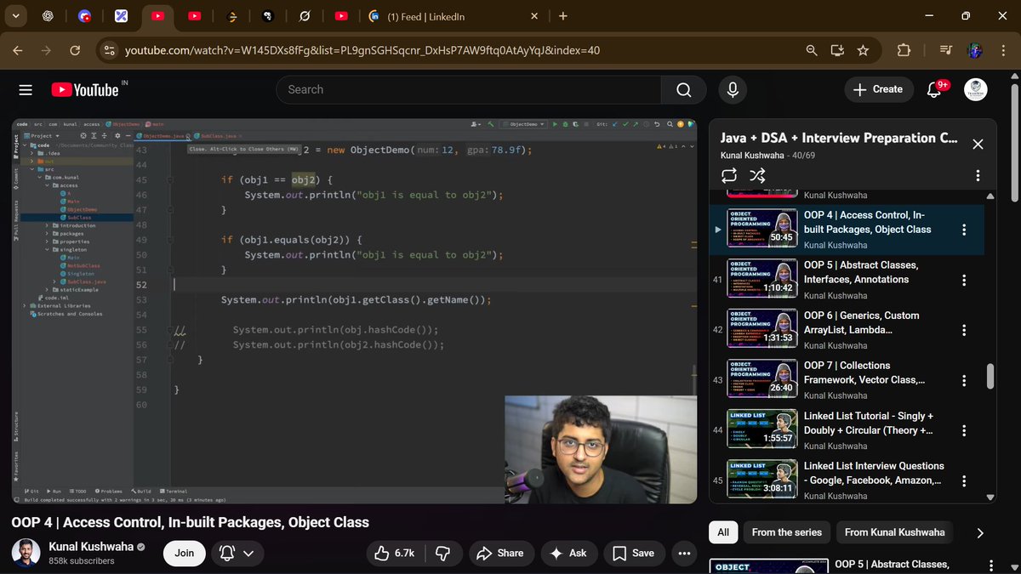The width and height of the screenshot is (1021, 574).
Task: Save the video to a playlist
Action: tap(635, 553)
